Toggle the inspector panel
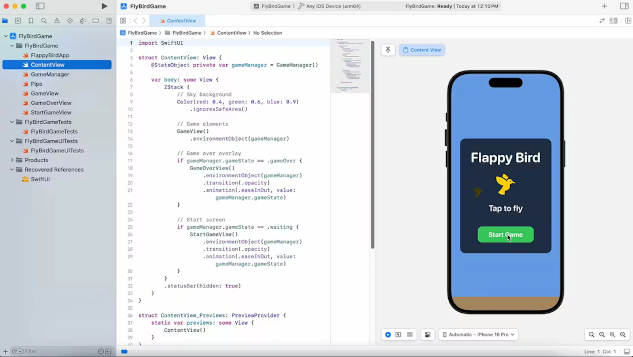 624,6
